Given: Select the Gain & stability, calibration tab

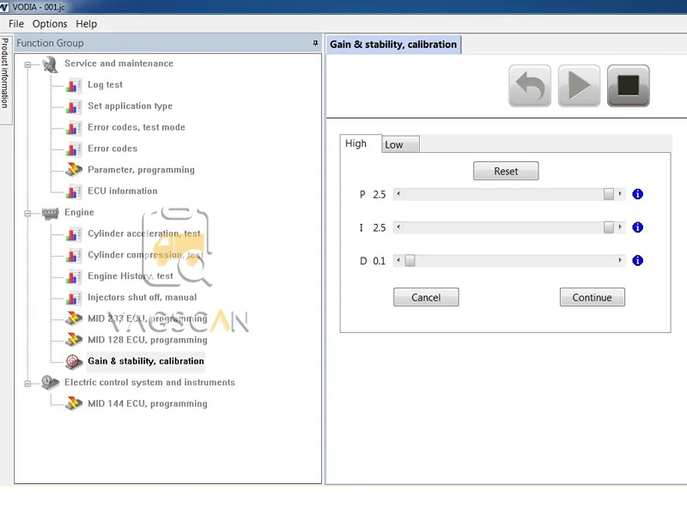Looking at the screenshot, I should [x=393, y=45].
